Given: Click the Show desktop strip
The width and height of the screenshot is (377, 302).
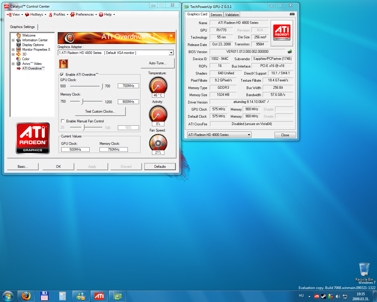Looking at the screenshot, I should (375, 296).
